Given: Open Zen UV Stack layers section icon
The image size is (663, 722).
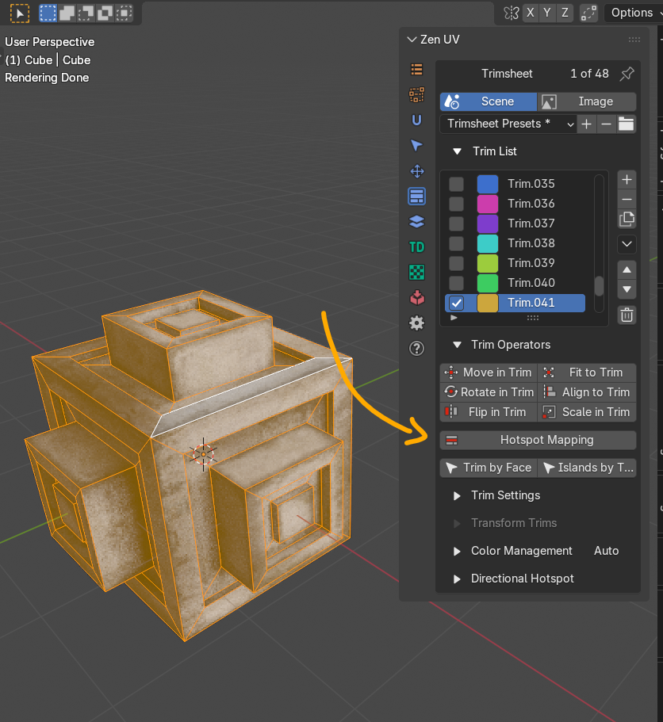Looking at the screenshot, I should click(x=416, y=222).
